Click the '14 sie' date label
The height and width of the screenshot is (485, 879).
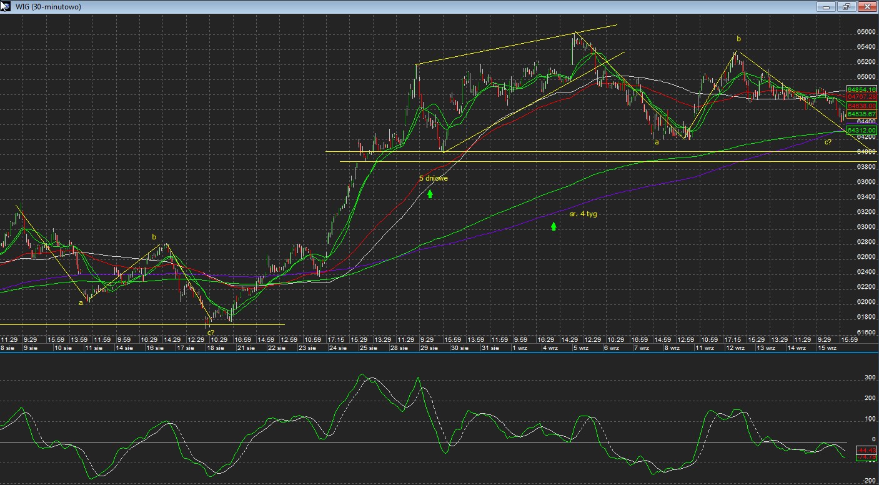point(124,347)
